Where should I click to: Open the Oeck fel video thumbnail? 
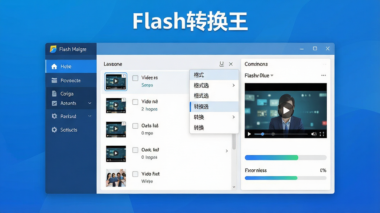[x=116, y=153]
